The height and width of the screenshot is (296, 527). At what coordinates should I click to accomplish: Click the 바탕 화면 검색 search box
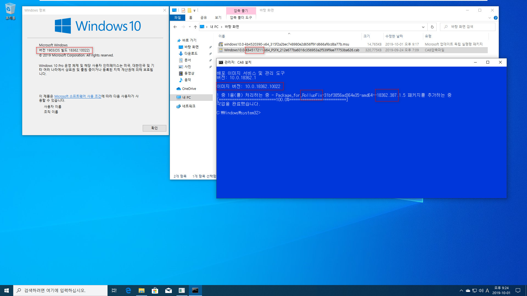[467, 27]
